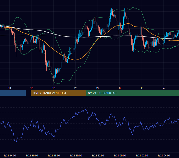Click the 3/23 00:00 date label
Viewport: 179px width, 158px height.
coord(120,155)
